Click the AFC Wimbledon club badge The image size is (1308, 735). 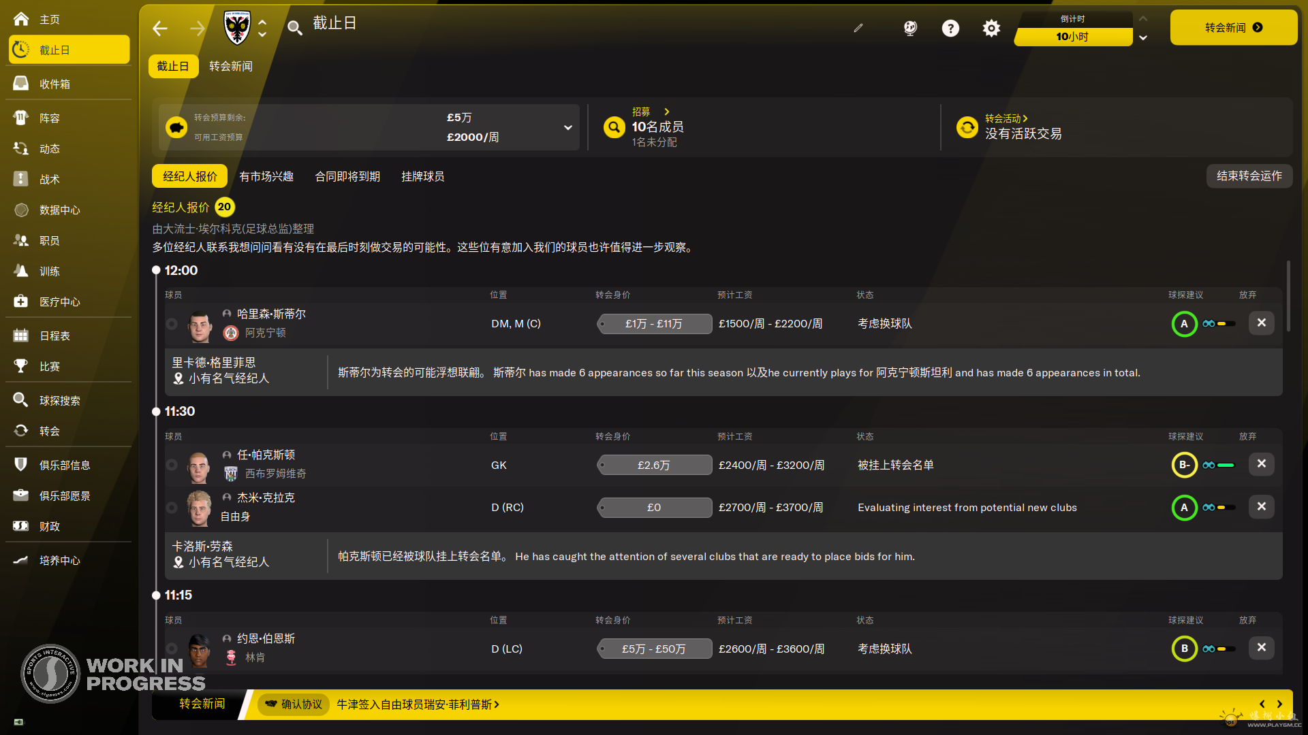click(x=237, y=28)
